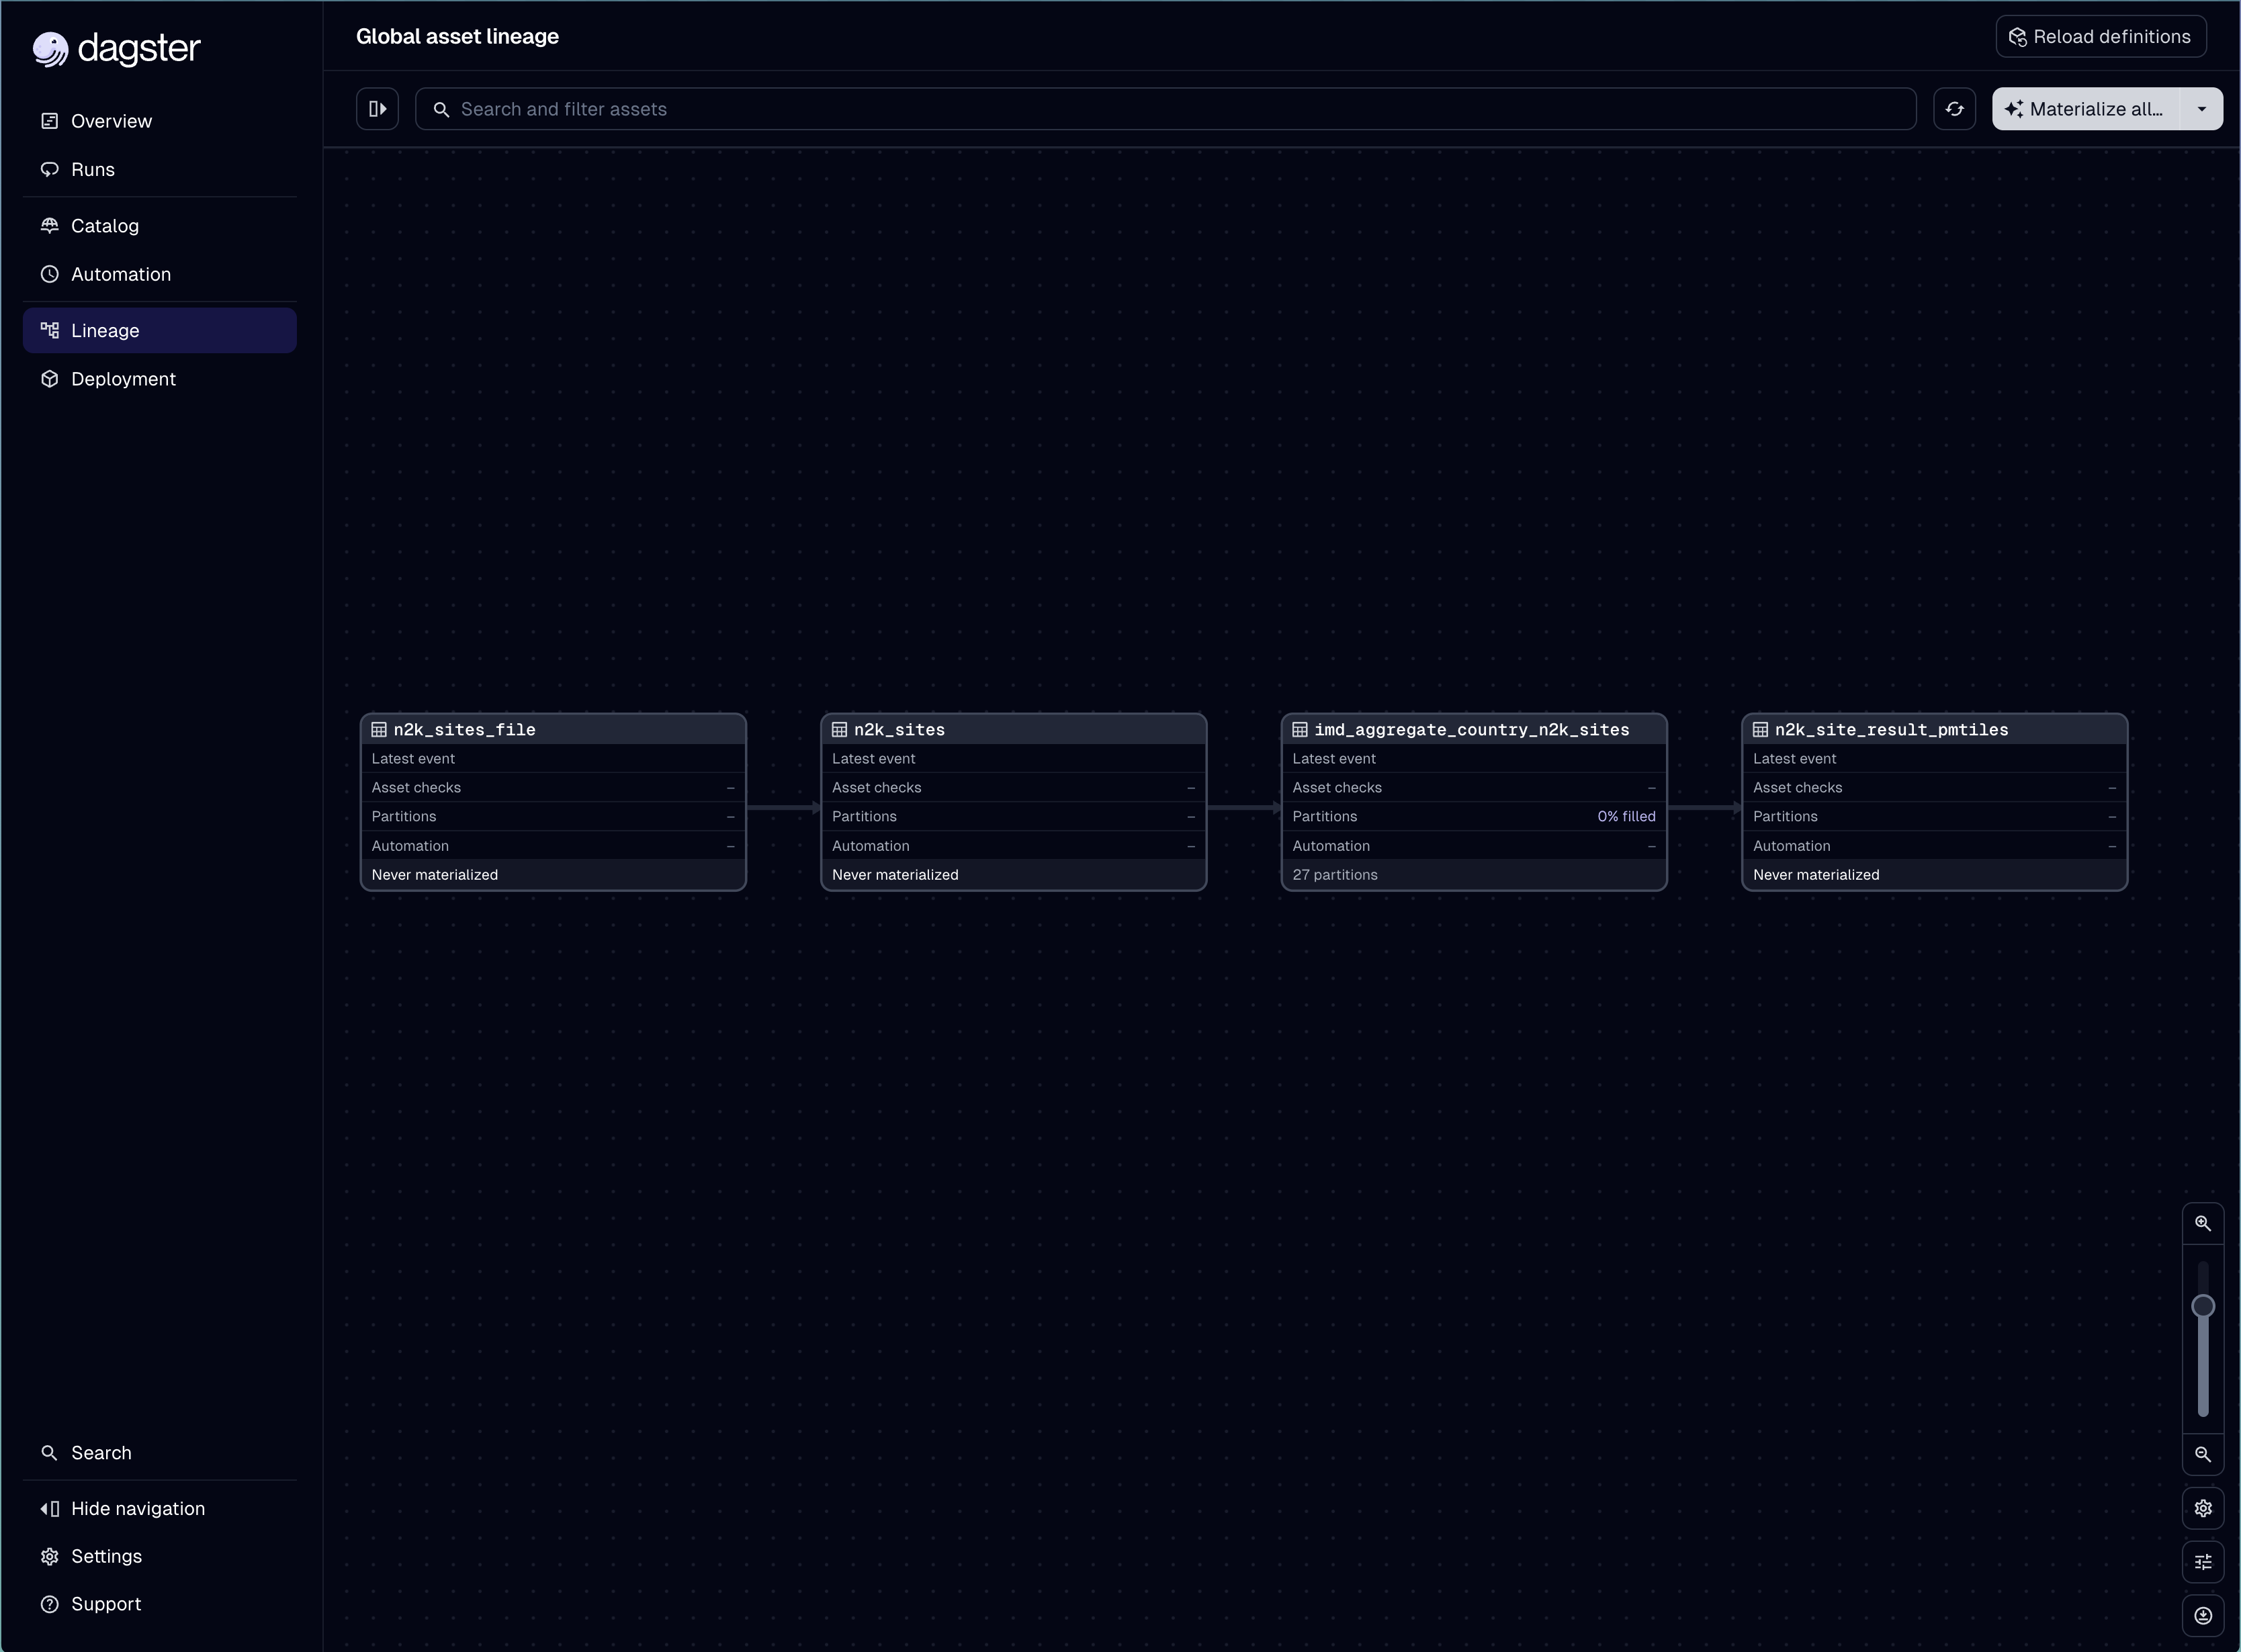Open Automation in the sidebar
The image size is (2241, 1652).
[x=160, y=274]
